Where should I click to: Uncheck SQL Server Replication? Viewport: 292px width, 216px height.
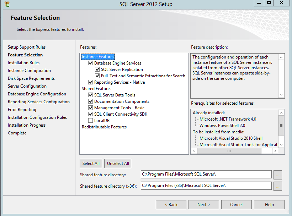97,70
